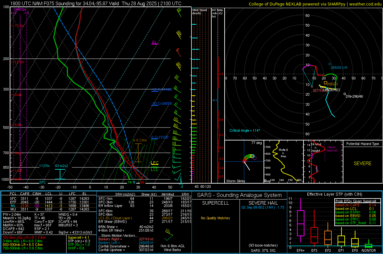The width and height of the screenshot is (383, 254).
Task: Click the 'Theta-E v. Pres' panel label
Action: click(283, 153)
